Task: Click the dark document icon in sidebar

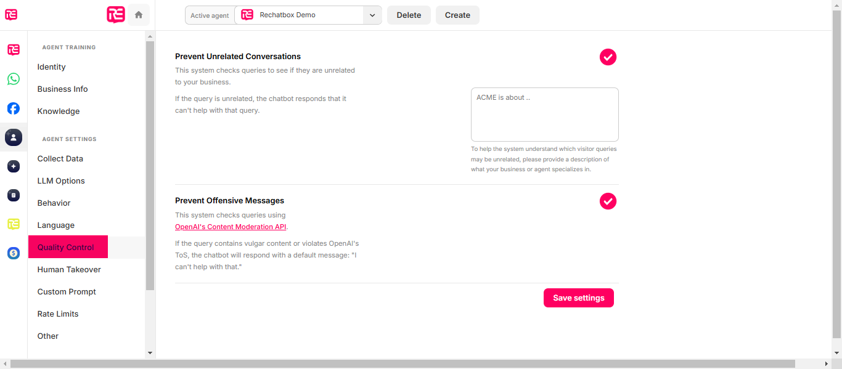Action: pos(14,195)
